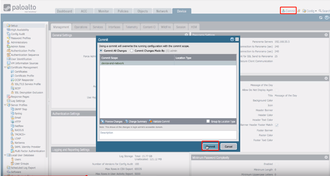Click the Minimum Password Complexity gear icon
The width and height of the screenshot is (330, 176).
[326, 157]
